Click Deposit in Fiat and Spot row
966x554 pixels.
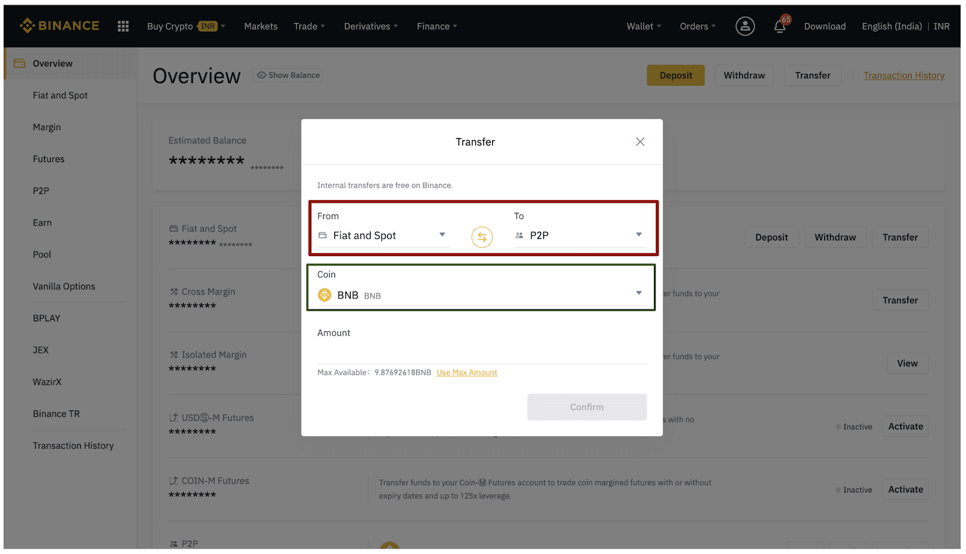pos(772,238)
